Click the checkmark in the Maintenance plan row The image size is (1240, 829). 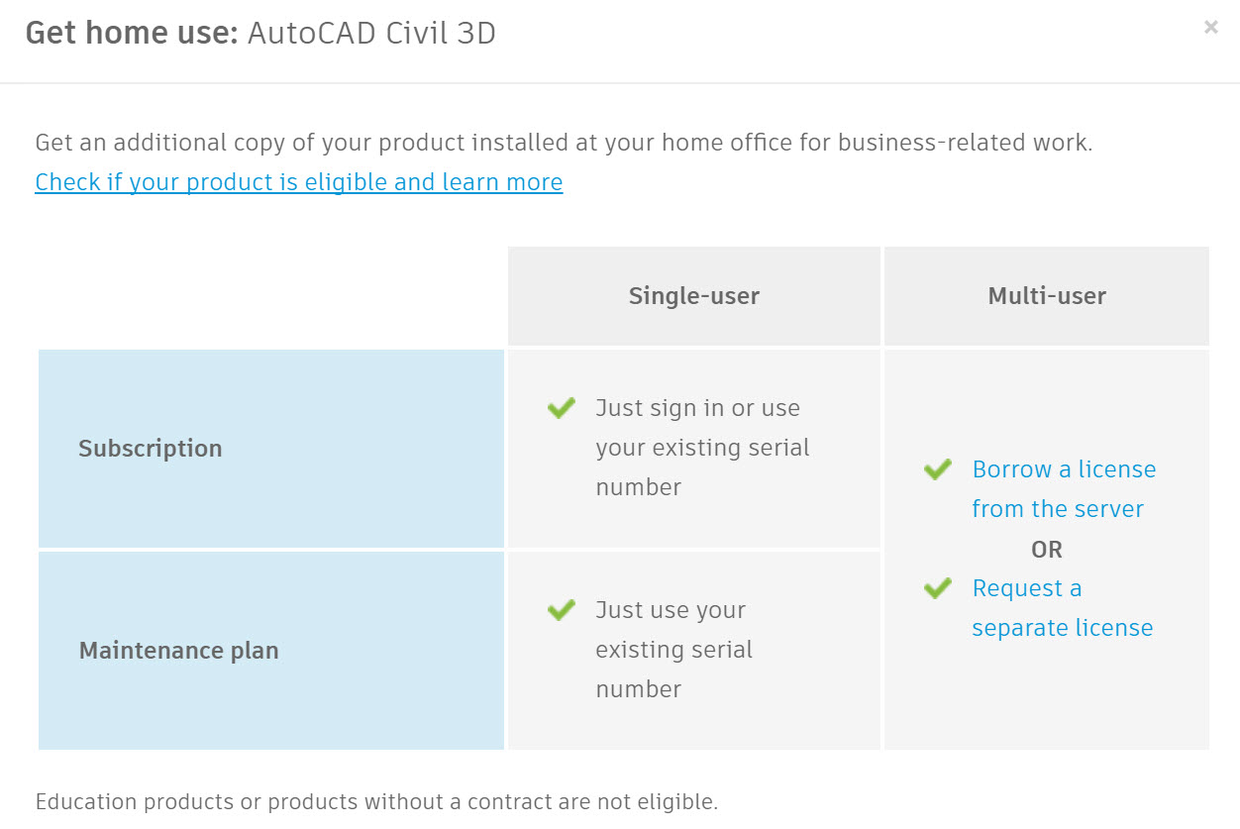pos(561,610)
